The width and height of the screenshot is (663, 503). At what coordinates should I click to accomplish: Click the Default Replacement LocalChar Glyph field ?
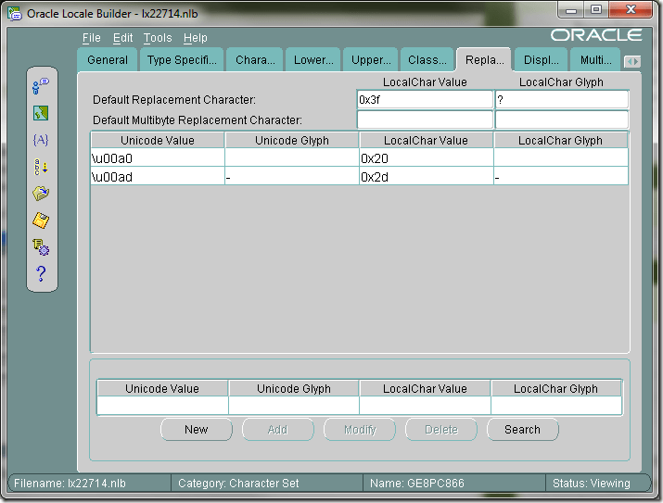click(x=562, y=100)
